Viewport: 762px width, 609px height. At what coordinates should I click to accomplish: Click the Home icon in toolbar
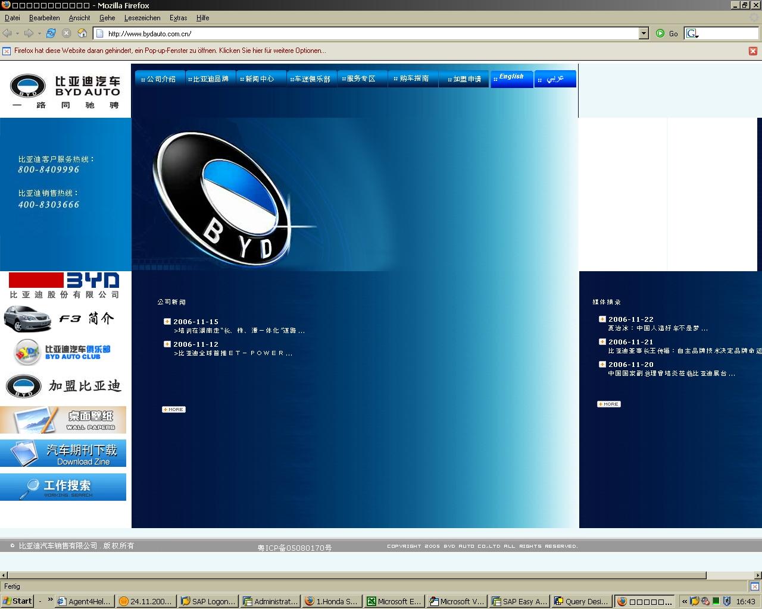(82, 33)
